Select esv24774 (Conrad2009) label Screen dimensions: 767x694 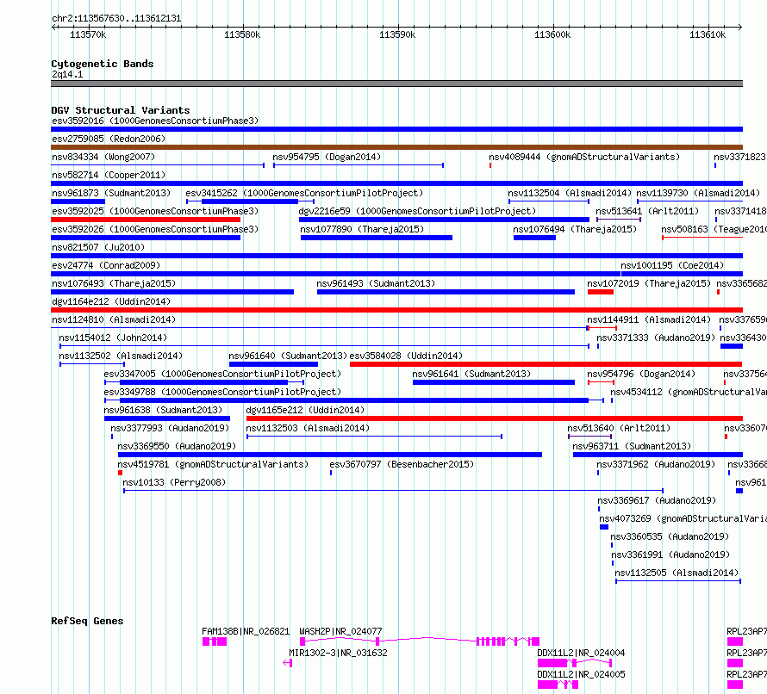pos(106,265)
